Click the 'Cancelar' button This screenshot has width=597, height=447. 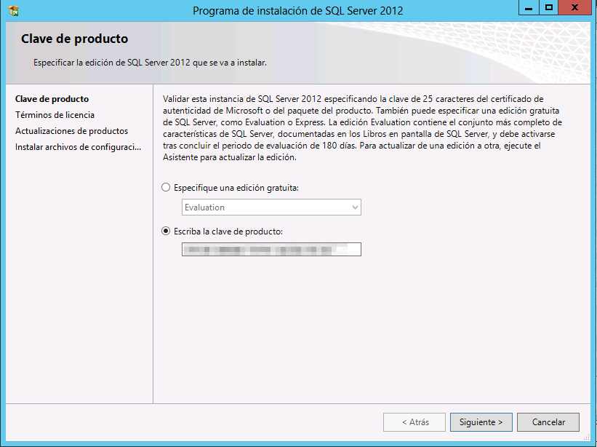point(548,422)
